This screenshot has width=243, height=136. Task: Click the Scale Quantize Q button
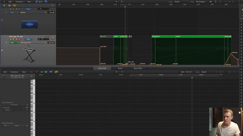coord(27,126)
